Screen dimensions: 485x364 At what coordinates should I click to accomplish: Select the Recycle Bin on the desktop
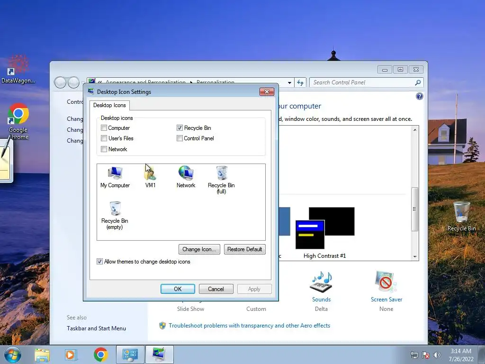[461, 216]
